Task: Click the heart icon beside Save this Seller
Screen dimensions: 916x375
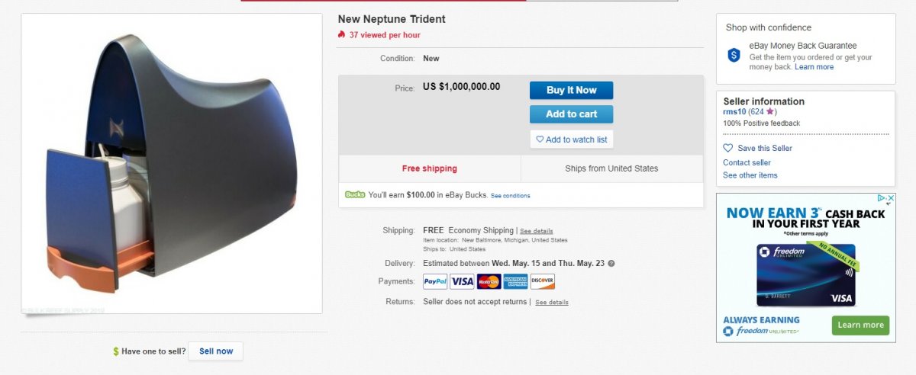Action: (x=727, y=148)
